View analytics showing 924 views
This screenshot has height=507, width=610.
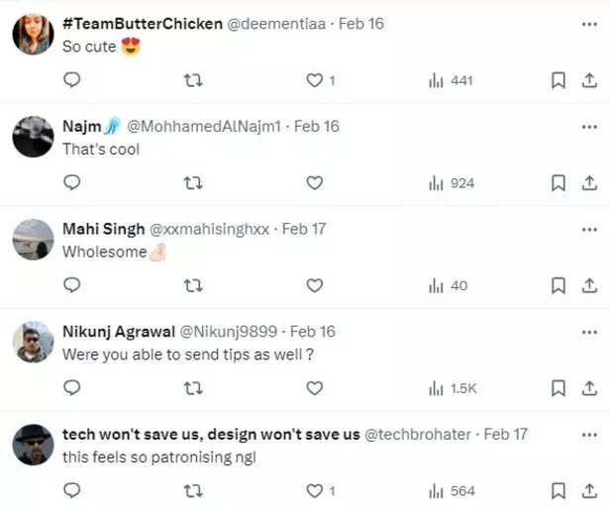[x=451, y=183]
